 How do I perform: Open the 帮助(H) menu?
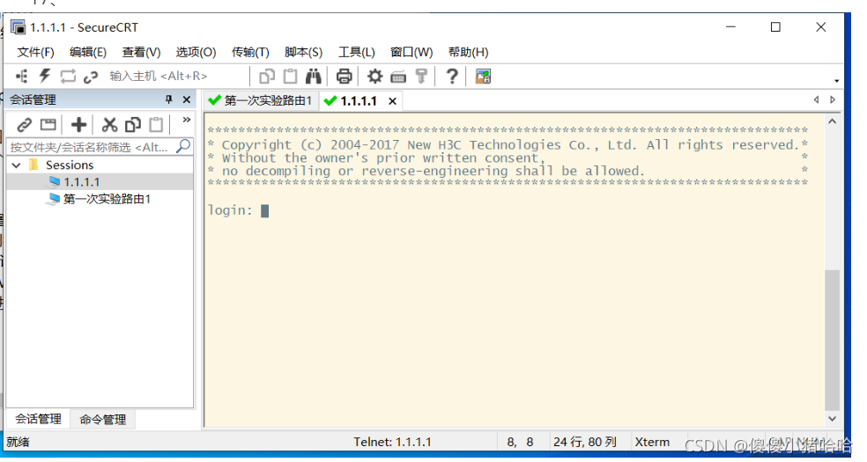pos(469,52)
